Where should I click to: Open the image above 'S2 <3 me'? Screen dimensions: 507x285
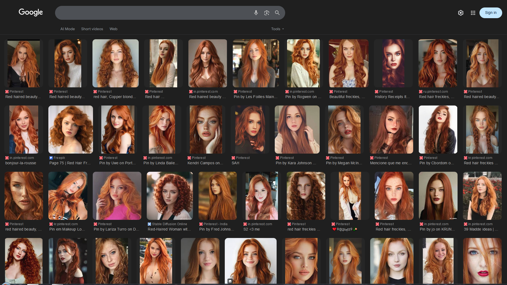pos(262,196)
